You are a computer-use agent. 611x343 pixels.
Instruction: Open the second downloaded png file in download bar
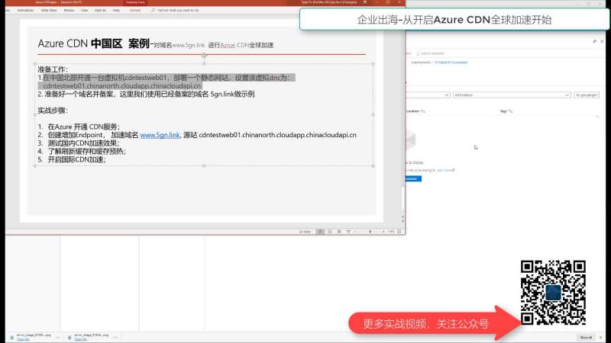pyautogui.click(x=91, y=335)
